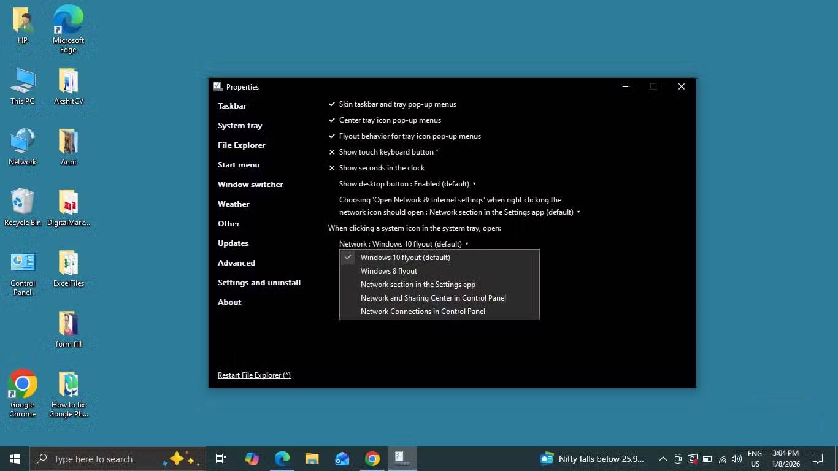Image resolution: width=838 pixels, height=471 pixels.
Task: Choose Windows 8 flyout from the list
Action: [389, 271]
